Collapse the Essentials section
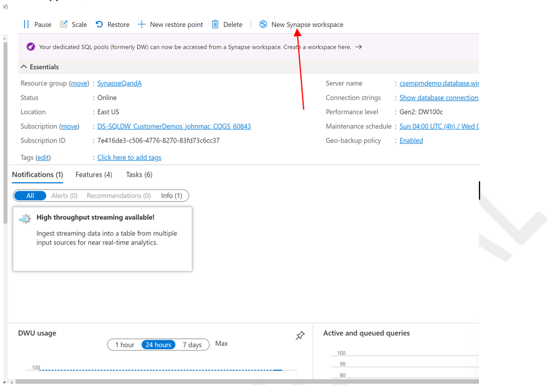 [24, 67]
